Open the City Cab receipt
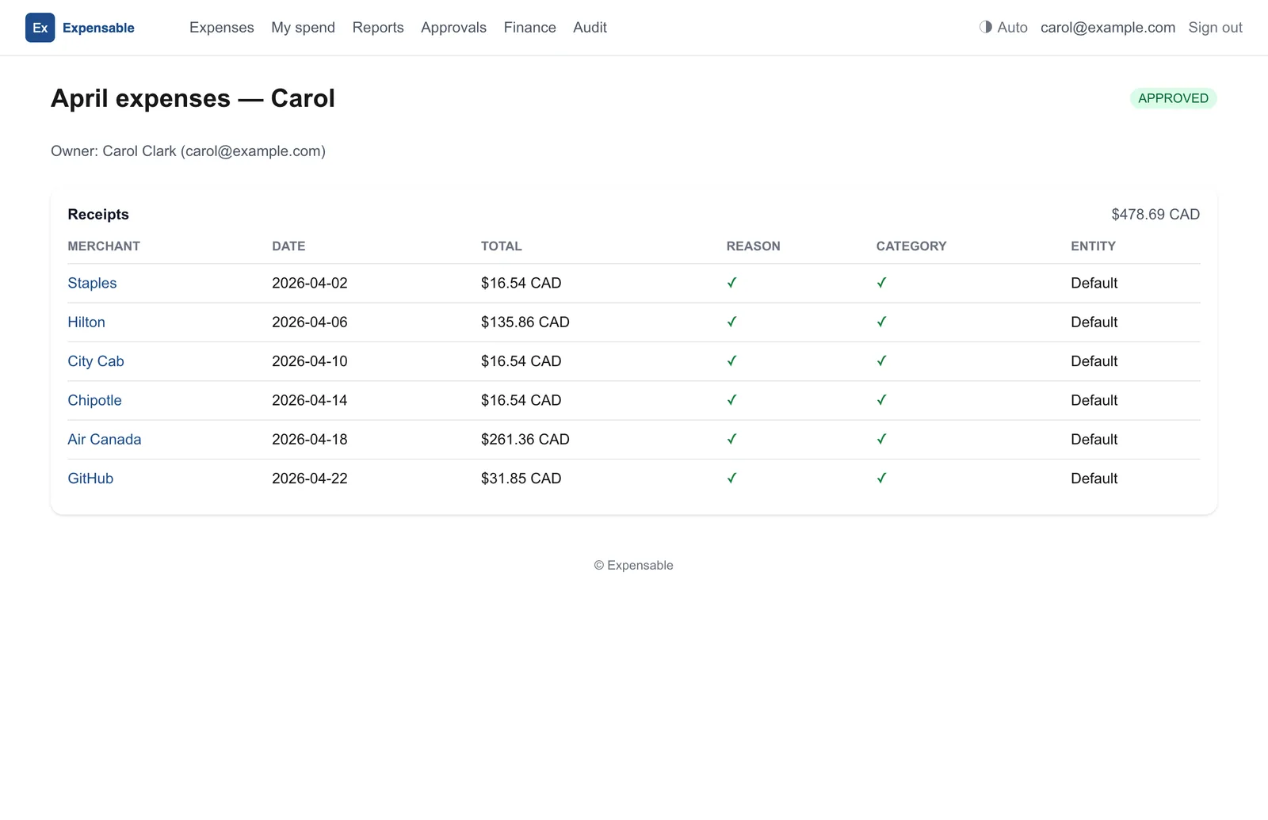 (96, 361)
